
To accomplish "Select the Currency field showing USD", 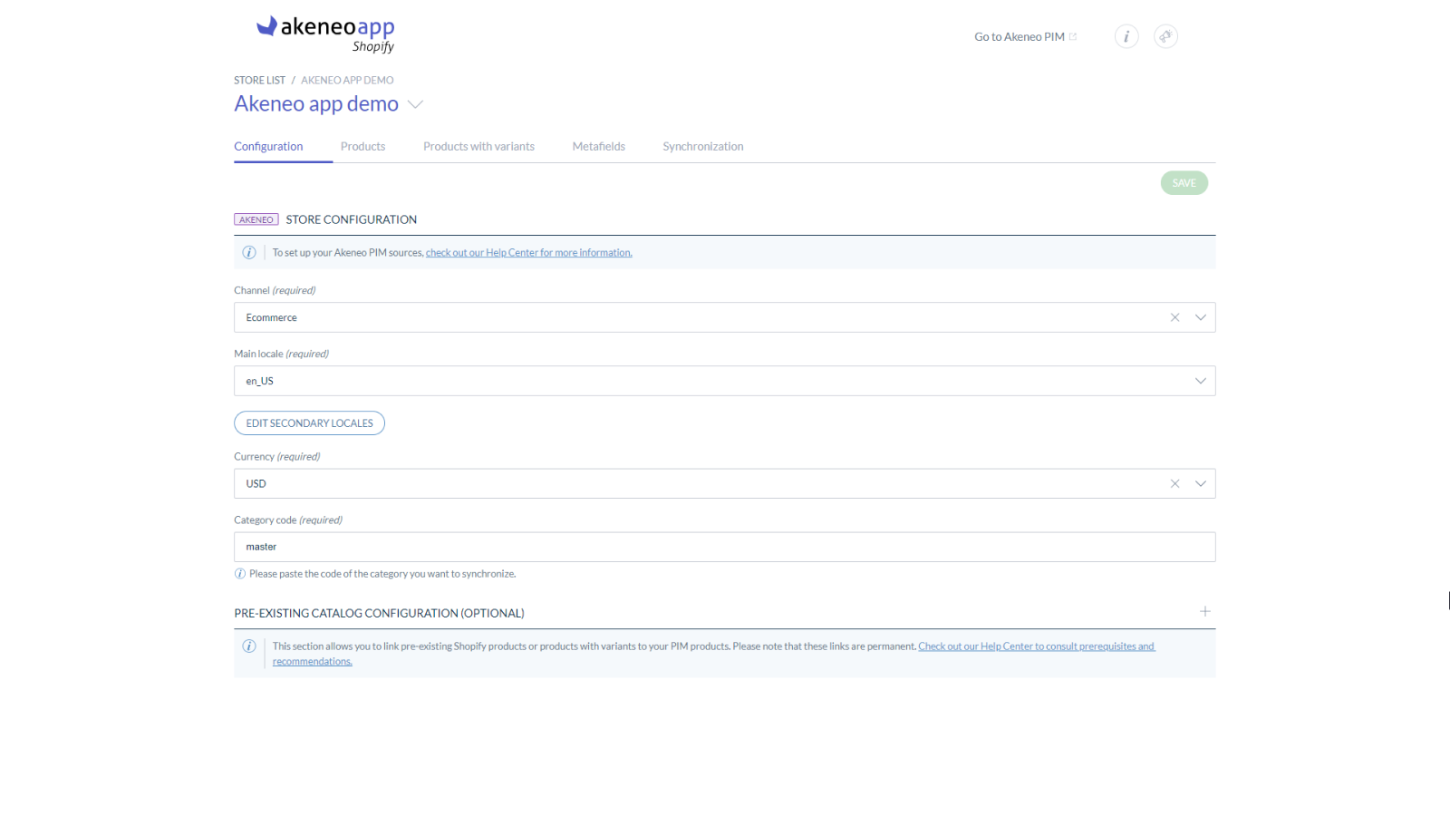I will click(725, 483).
